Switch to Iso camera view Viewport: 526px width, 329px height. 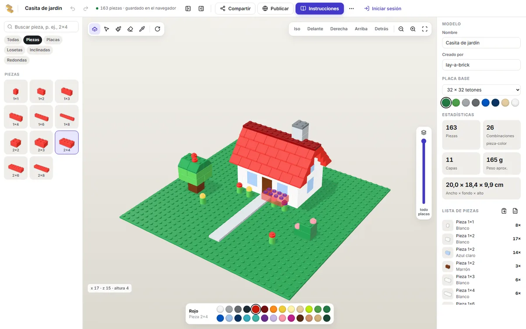pyautogui.click(x=297, y=29)
